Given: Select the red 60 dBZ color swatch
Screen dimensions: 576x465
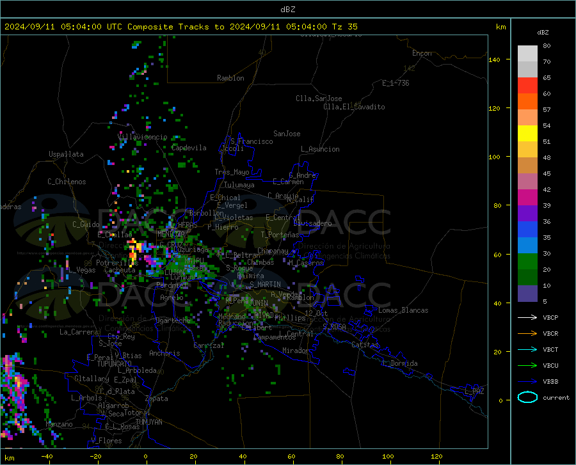Looking at the screenshot, I should 527,86.
